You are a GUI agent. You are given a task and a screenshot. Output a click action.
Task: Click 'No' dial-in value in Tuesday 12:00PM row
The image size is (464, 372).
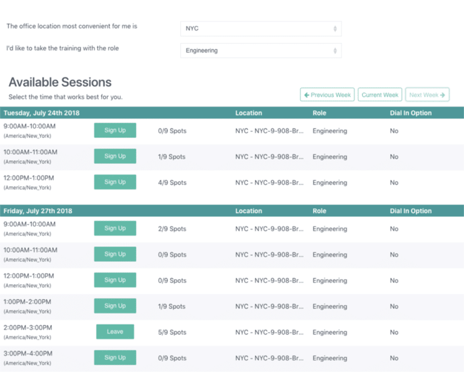[394, 182]
